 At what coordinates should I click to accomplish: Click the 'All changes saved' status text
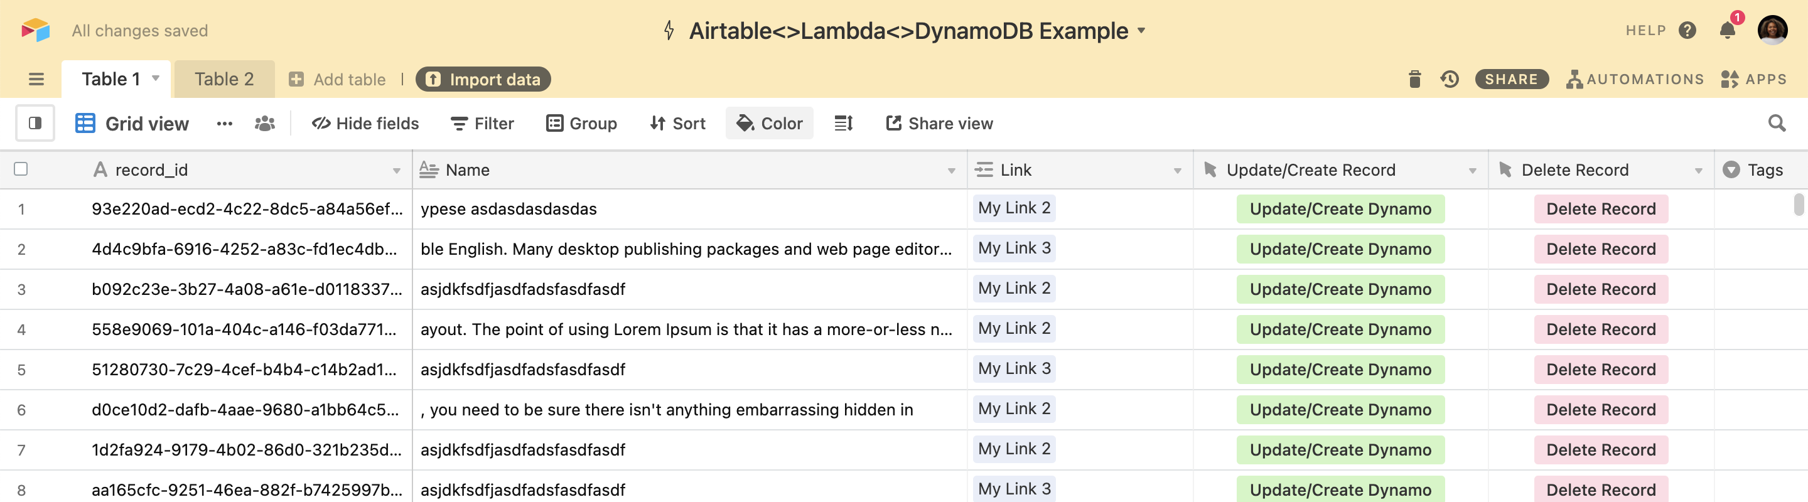139,30
